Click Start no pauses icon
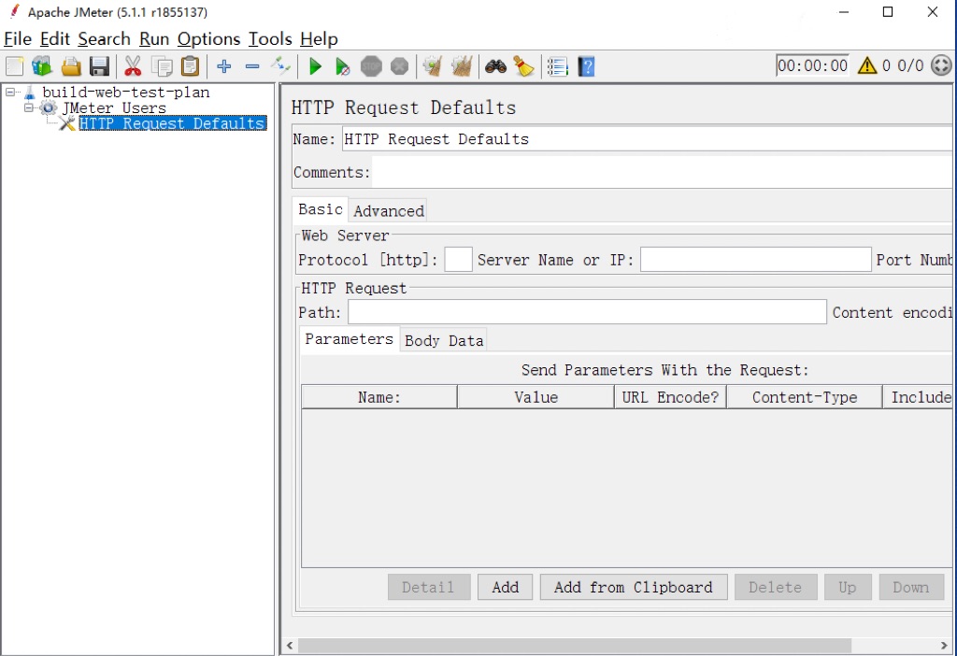Screen dimensions: 957x656 (343, 66)
